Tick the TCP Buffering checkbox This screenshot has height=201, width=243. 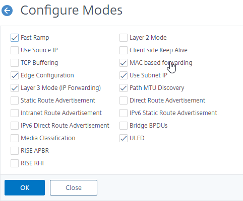(15, 63)
